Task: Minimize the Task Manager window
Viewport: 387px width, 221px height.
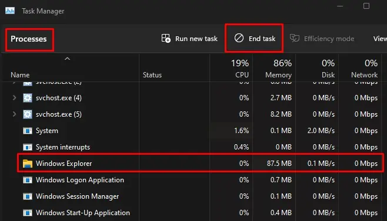Action: 340,6
